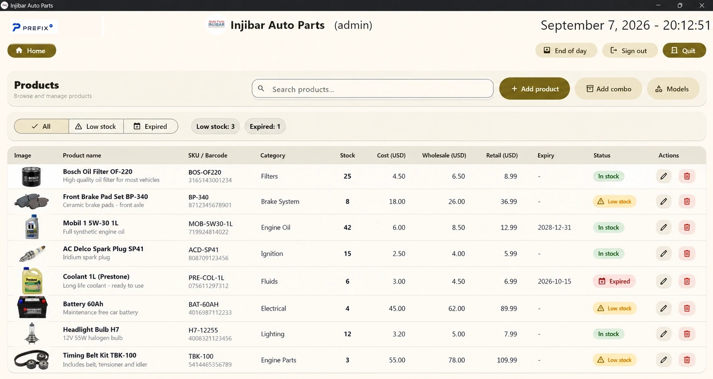This screenshot has width=713, height=379.
Task: Click the Low stock: 3 chip
Action: coord(215,126)
